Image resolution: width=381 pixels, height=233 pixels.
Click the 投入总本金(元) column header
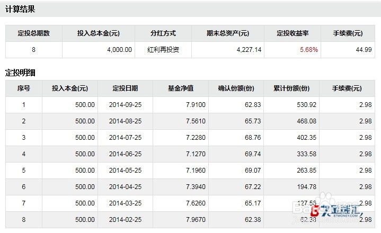pos(99,33)
